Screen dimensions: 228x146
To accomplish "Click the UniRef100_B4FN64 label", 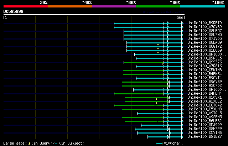I will (x=204, y=74).
